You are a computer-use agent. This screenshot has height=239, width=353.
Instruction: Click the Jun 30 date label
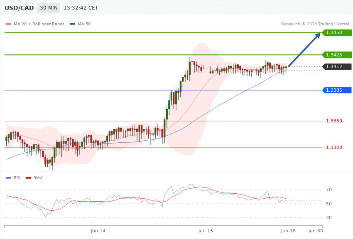click(x=316, y=231)
